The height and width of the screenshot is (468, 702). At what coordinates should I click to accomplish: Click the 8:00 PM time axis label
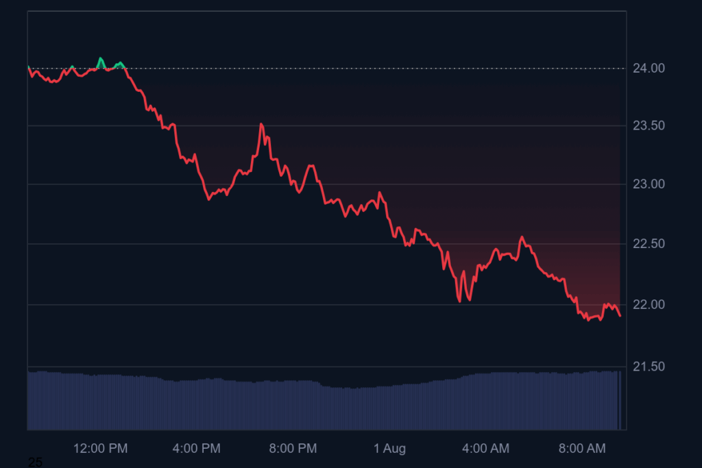(293, 449)
